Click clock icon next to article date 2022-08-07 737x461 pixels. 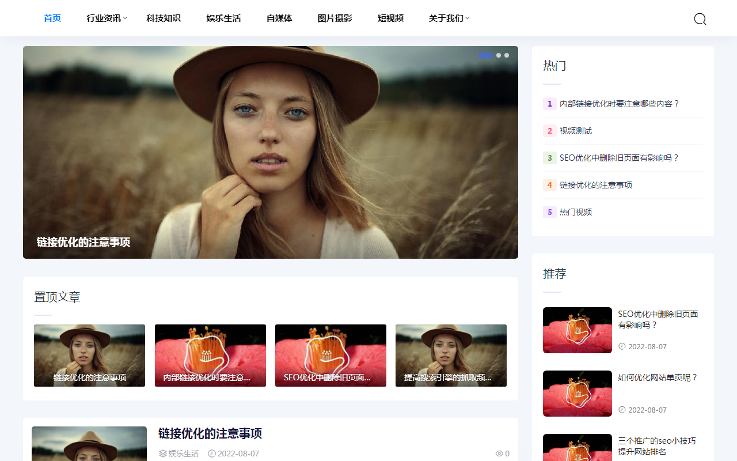(x=211, y=454)
